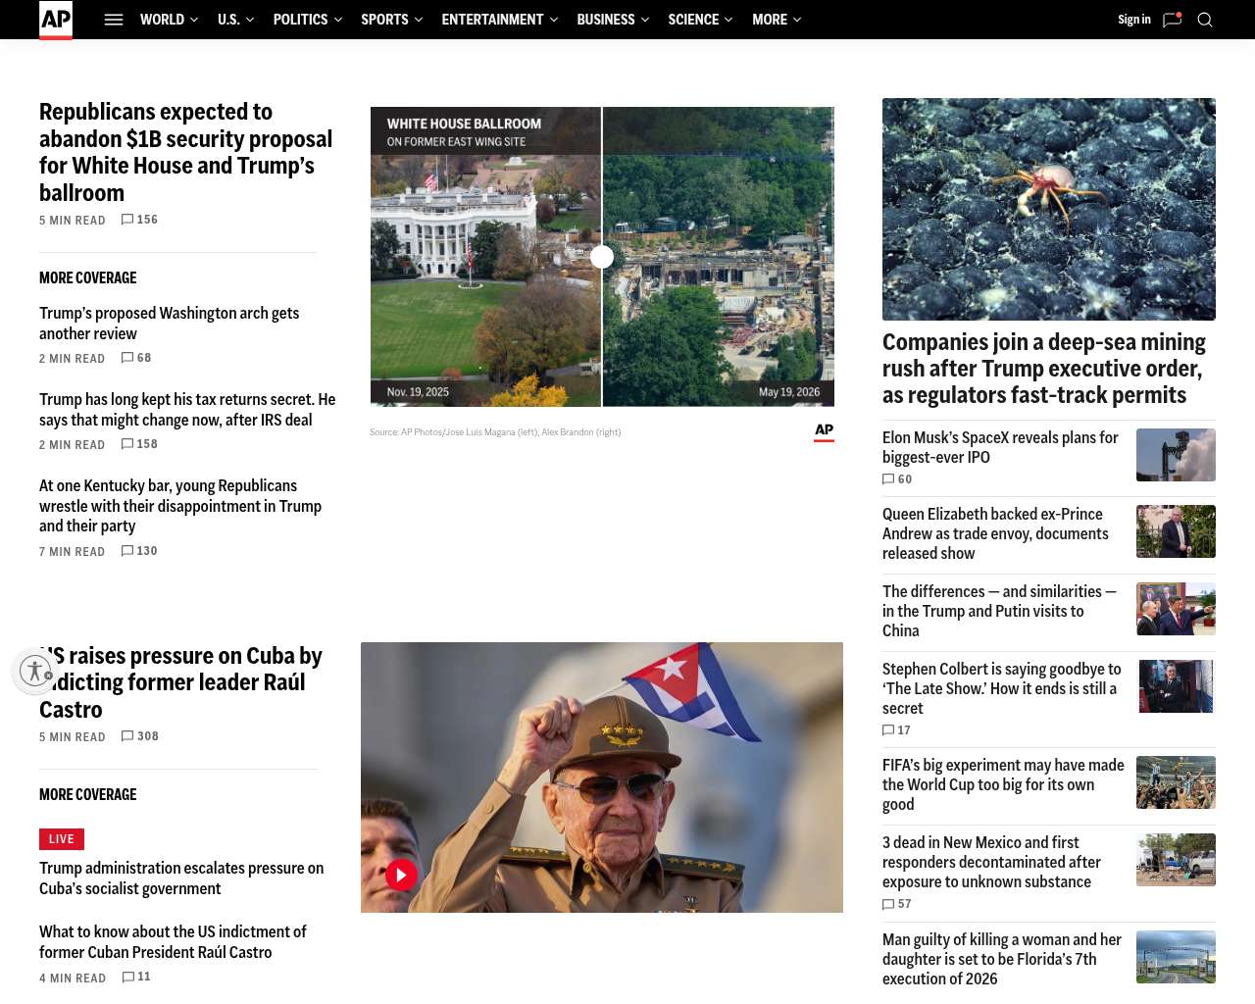Open comments icon showing 156
The height and width of the screenshot is (1004, 1255).
127,220
